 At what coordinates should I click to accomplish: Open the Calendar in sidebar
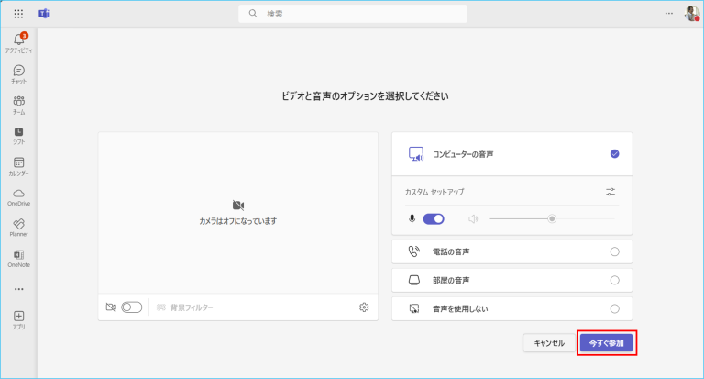[x=18, y=165]
